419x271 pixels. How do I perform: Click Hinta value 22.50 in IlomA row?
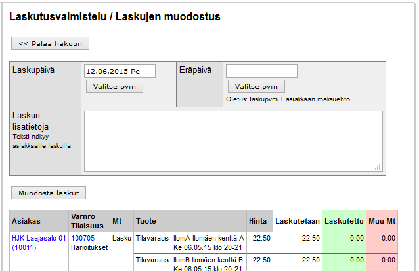261,238
